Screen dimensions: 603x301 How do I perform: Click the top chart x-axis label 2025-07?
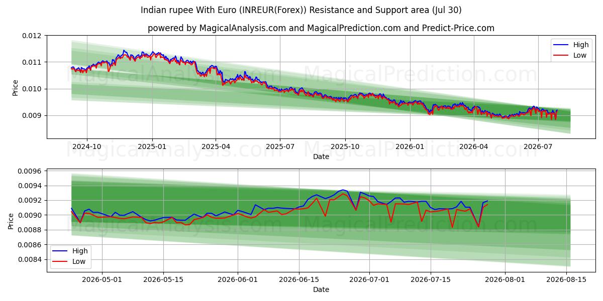pos(280,146)
